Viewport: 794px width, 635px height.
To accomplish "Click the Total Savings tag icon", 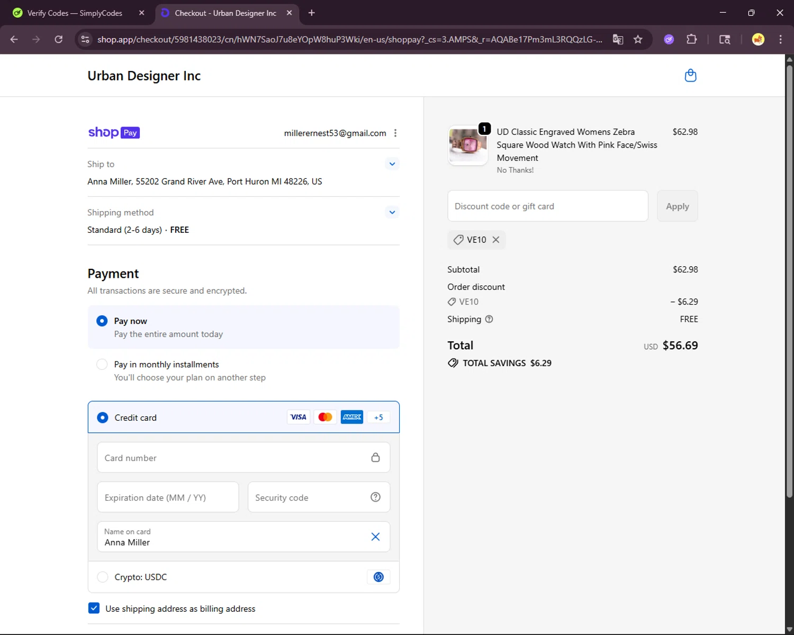I will (453, 363).
